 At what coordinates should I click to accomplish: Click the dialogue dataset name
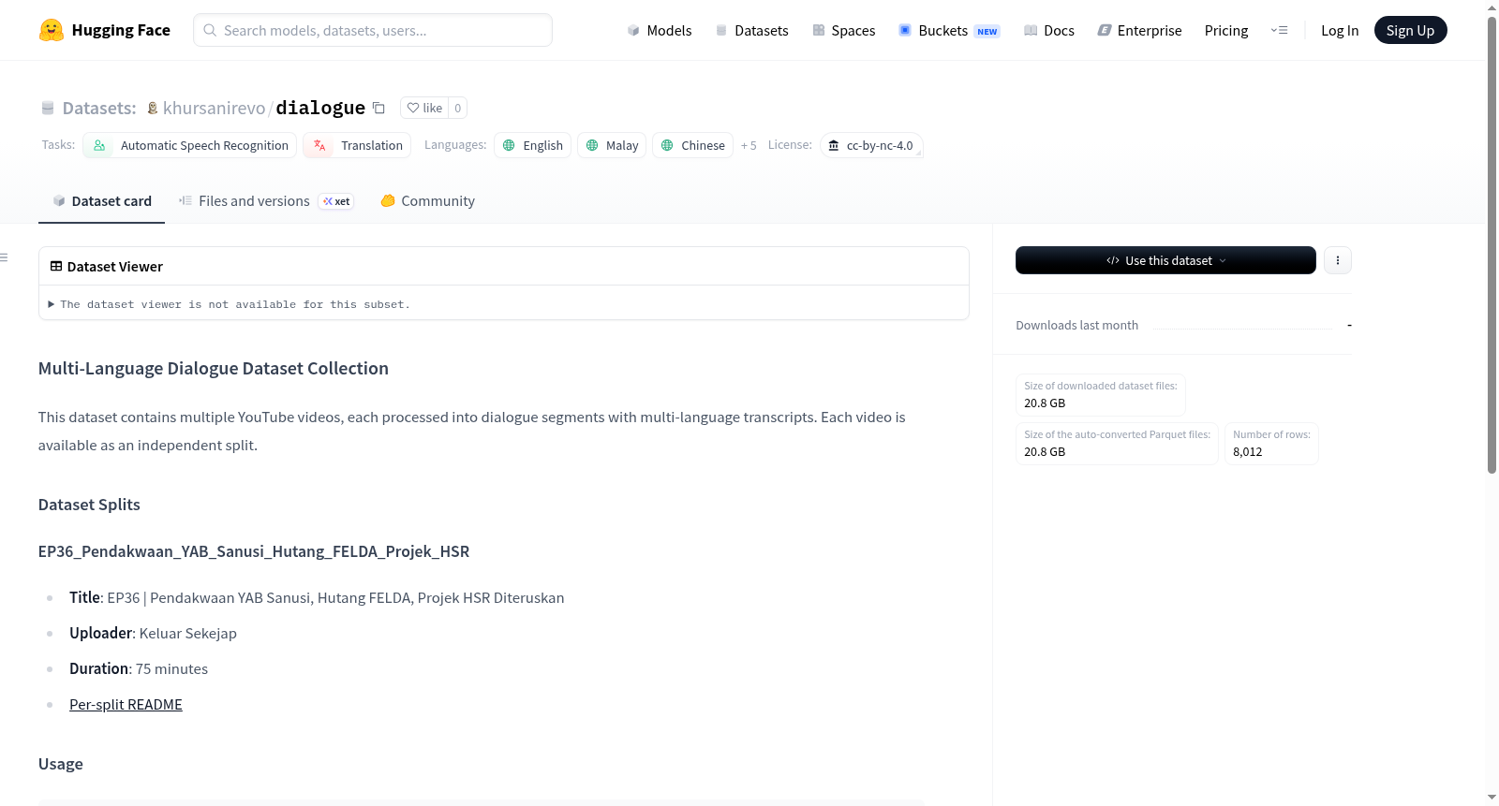(320, 108)
